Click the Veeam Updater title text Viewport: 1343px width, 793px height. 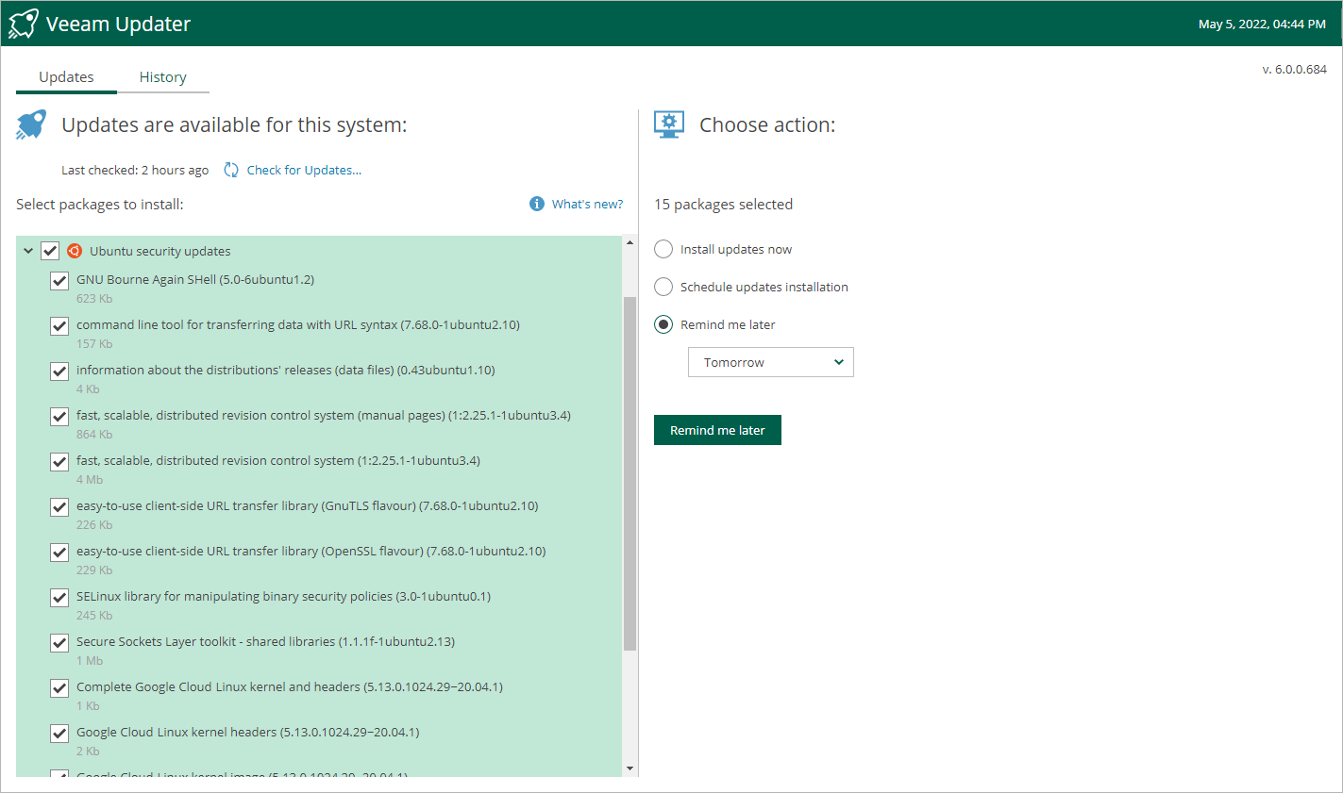pyautogui.click(x=118, y=24)
